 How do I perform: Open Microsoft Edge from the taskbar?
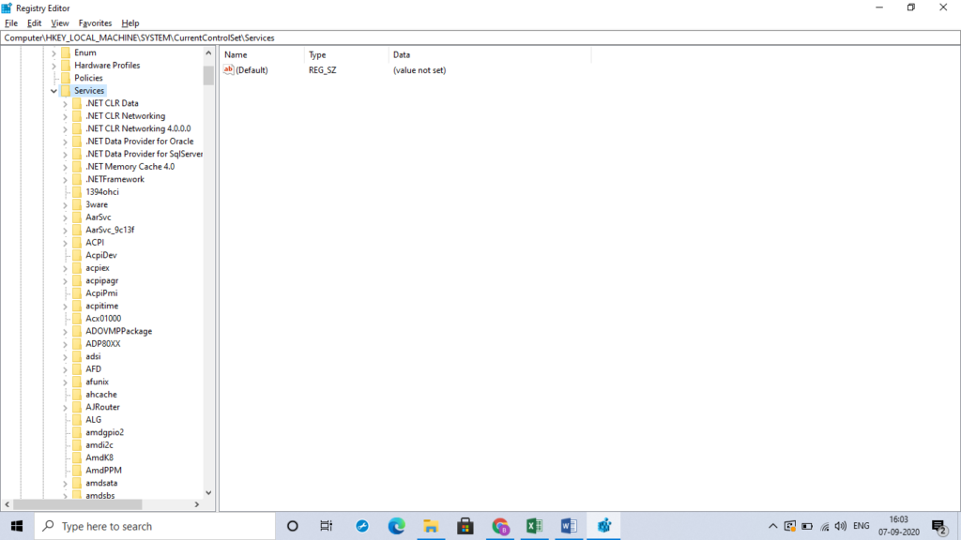click(396, 526)
